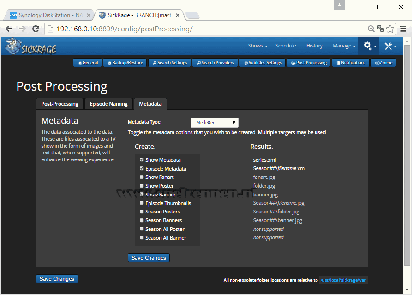
Task: Open the Schedule page
Action: pyautogui.click(x=286, y=46)
